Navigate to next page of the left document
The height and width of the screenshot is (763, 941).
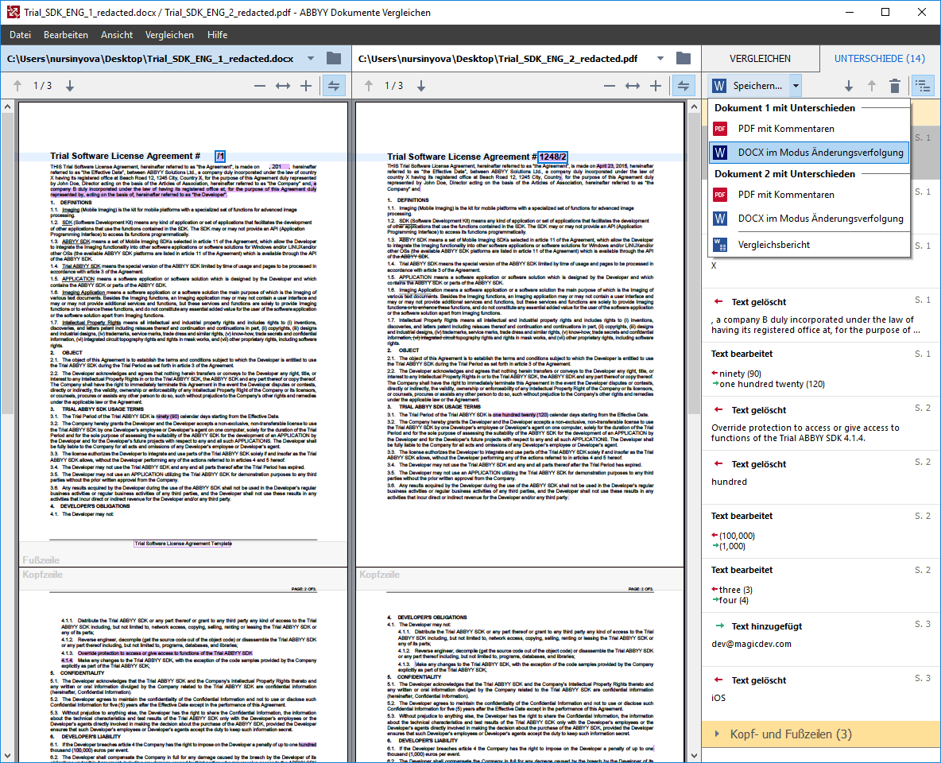coord(69,85)
